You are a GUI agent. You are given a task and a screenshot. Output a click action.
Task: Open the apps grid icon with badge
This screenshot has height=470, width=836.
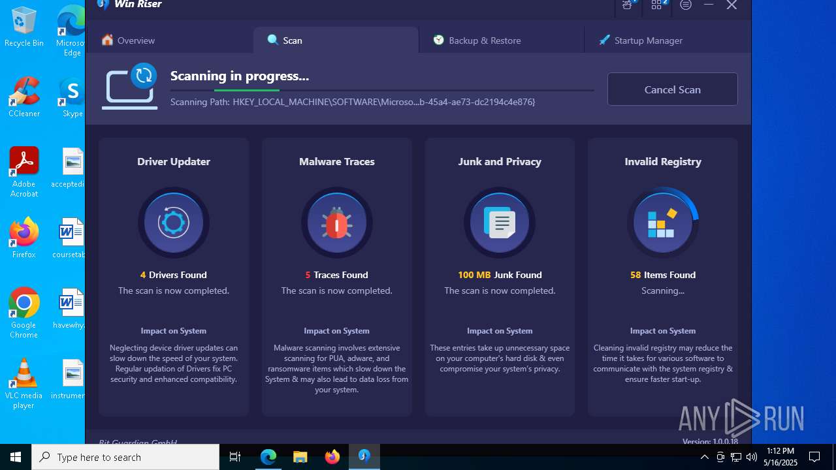point(658,5)
